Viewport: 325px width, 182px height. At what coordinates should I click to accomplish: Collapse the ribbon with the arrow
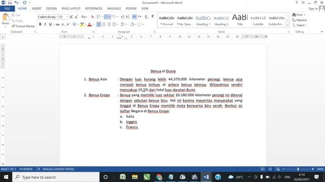pos(321,32)
